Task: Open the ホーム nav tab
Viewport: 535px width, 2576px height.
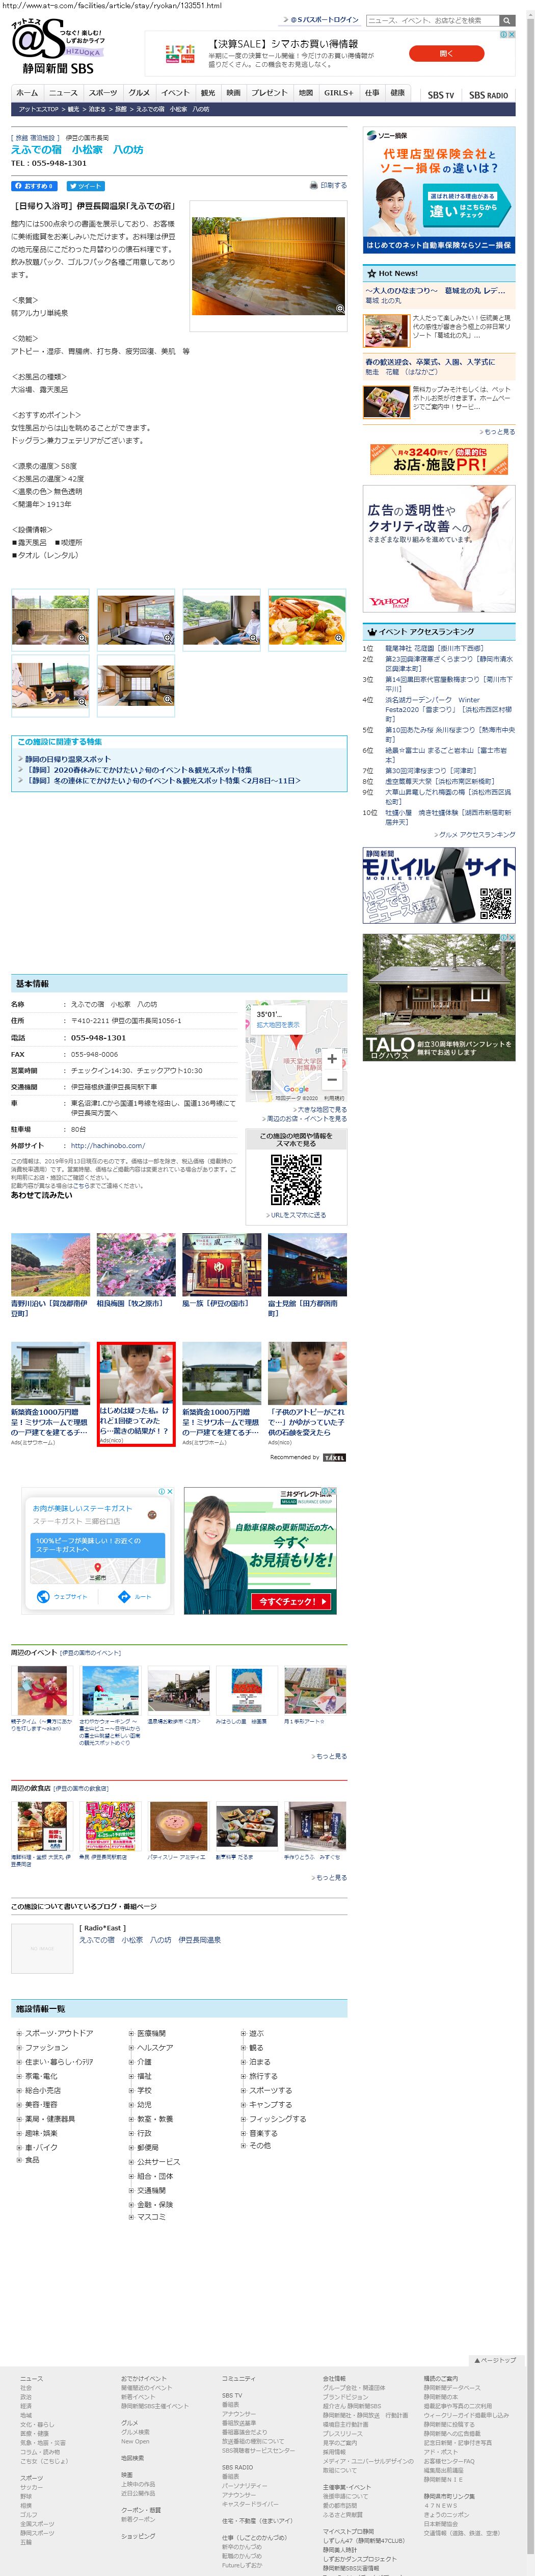Action: coord(27,92)
